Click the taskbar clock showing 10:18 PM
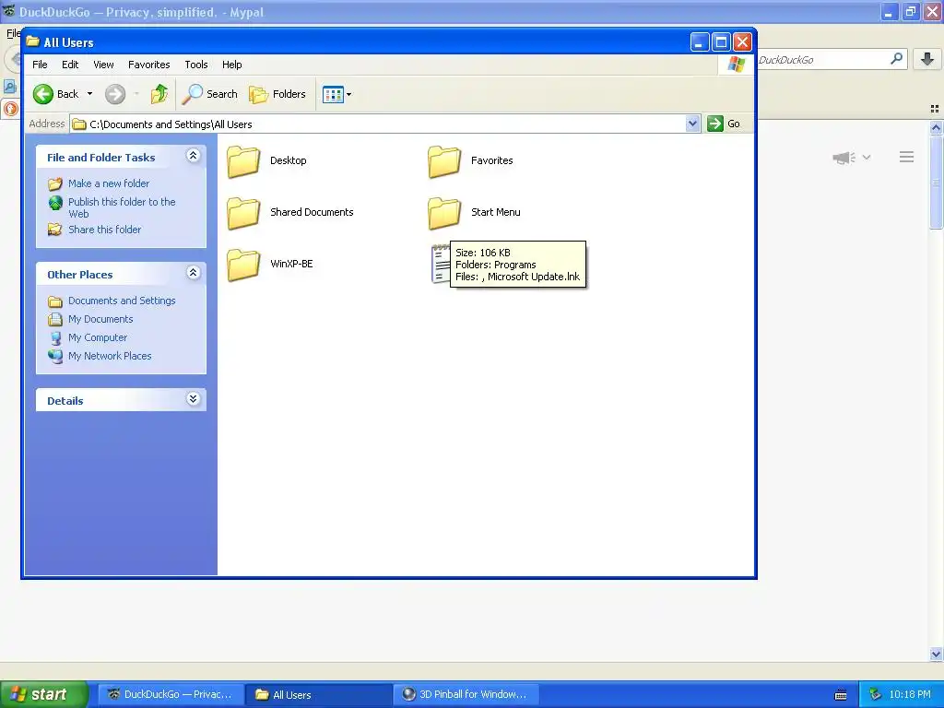Image resolution: width=944 pixels, height=708 pixels. click(x=910, y=694)
